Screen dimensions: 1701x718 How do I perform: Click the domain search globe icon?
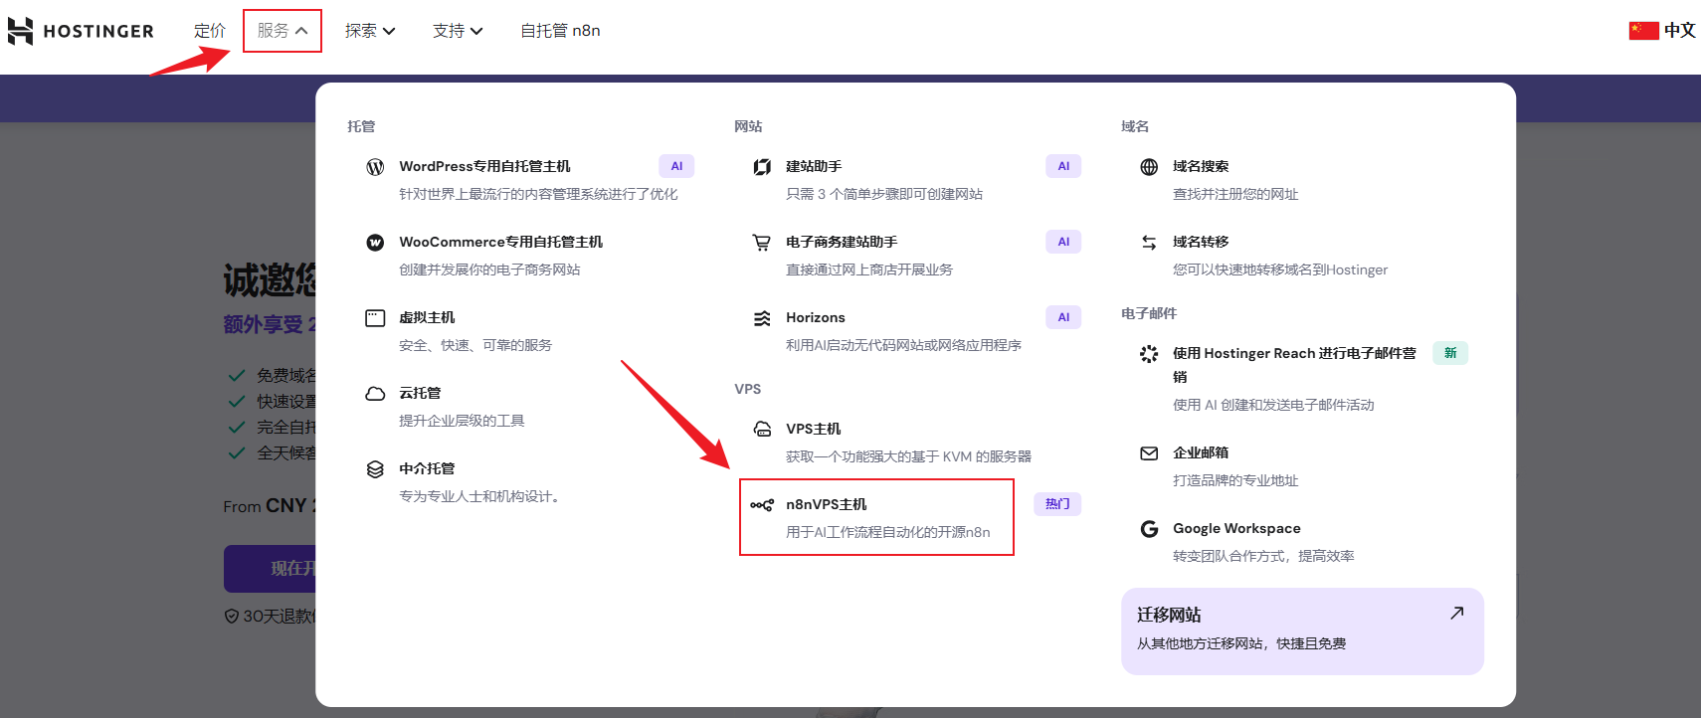click(1149, 167)
